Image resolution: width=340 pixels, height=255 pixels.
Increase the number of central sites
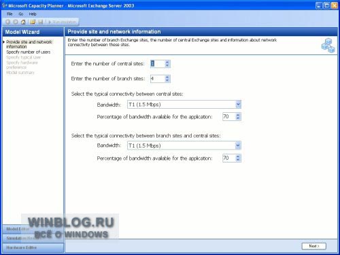tap(167, 62)
